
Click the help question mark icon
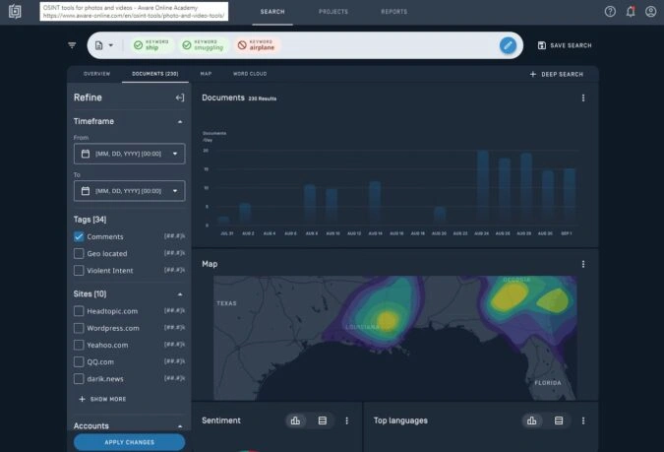pos(610,12)
